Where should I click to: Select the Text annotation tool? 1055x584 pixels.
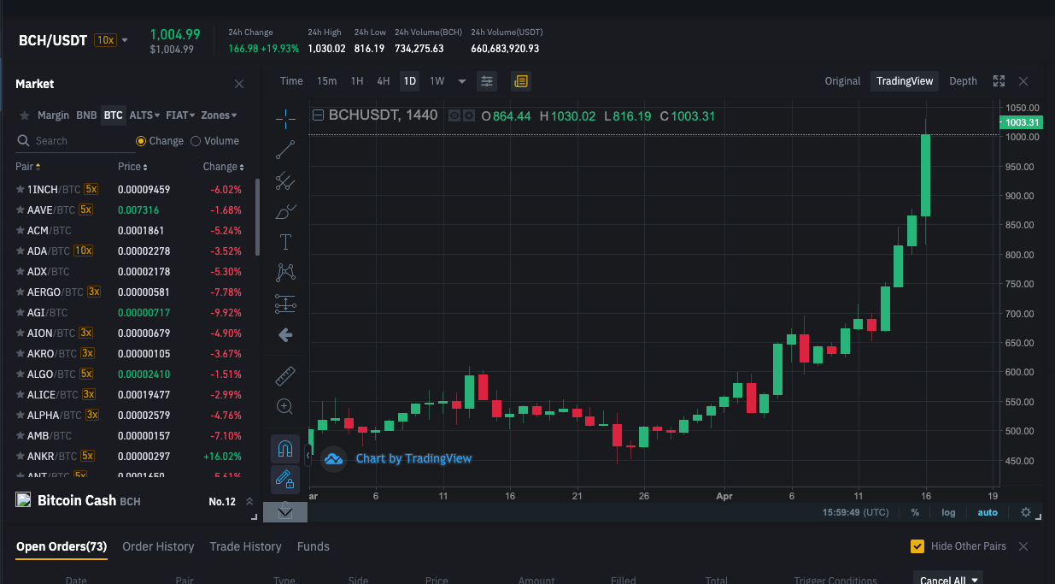click(285, 242)
